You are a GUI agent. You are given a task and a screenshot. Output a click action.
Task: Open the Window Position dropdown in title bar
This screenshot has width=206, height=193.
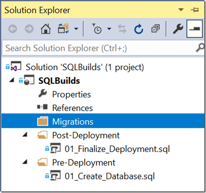(x=181, y=10)
